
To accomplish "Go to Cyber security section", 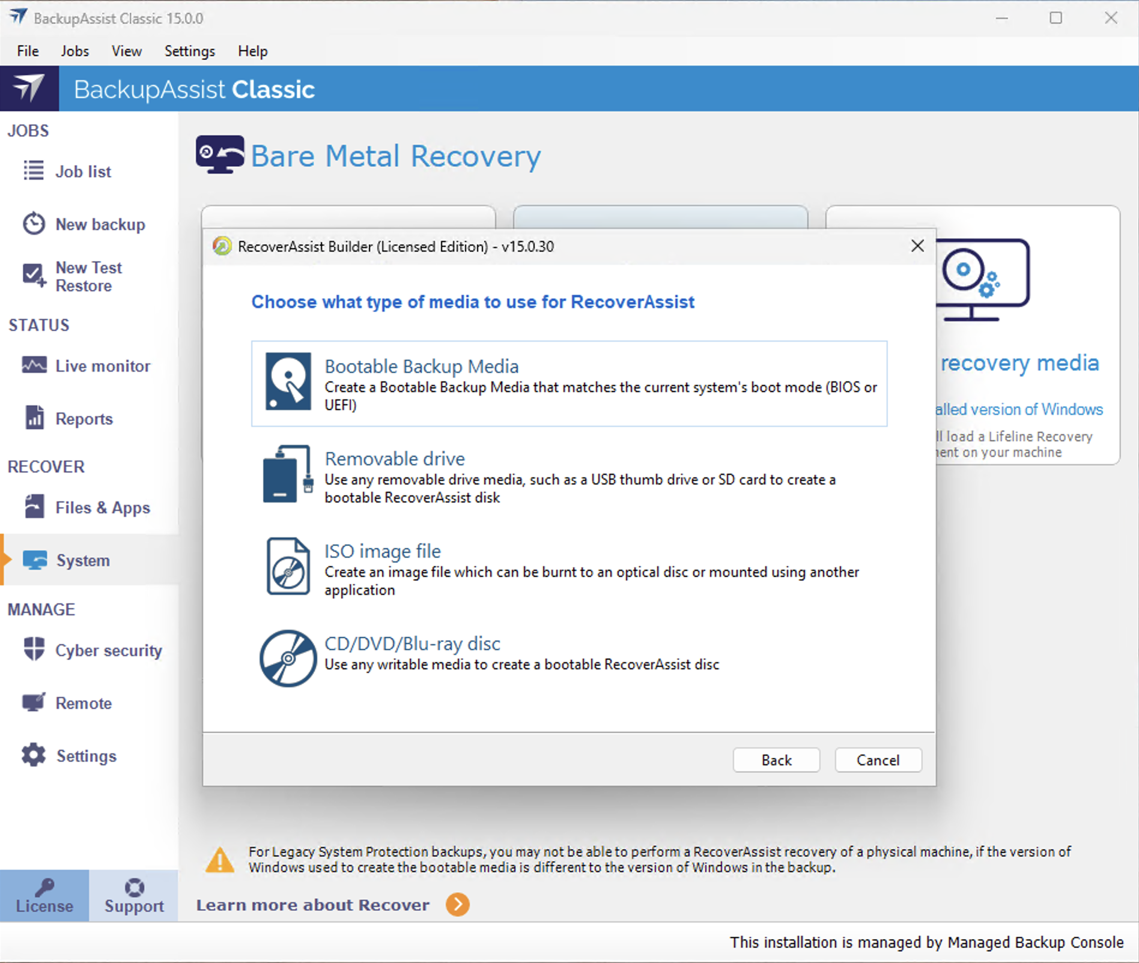I will [108, 651].
